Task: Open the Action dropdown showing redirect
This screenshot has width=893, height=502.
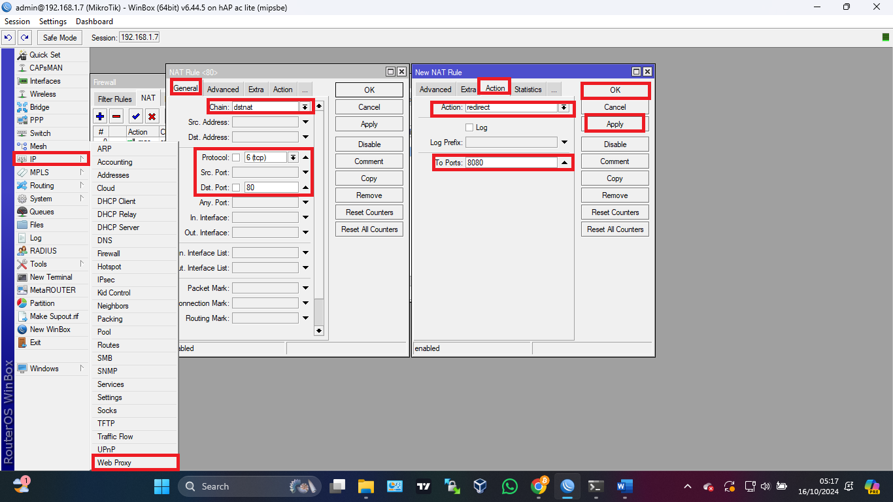Action: pyautogui.click(x=563, y=107)
